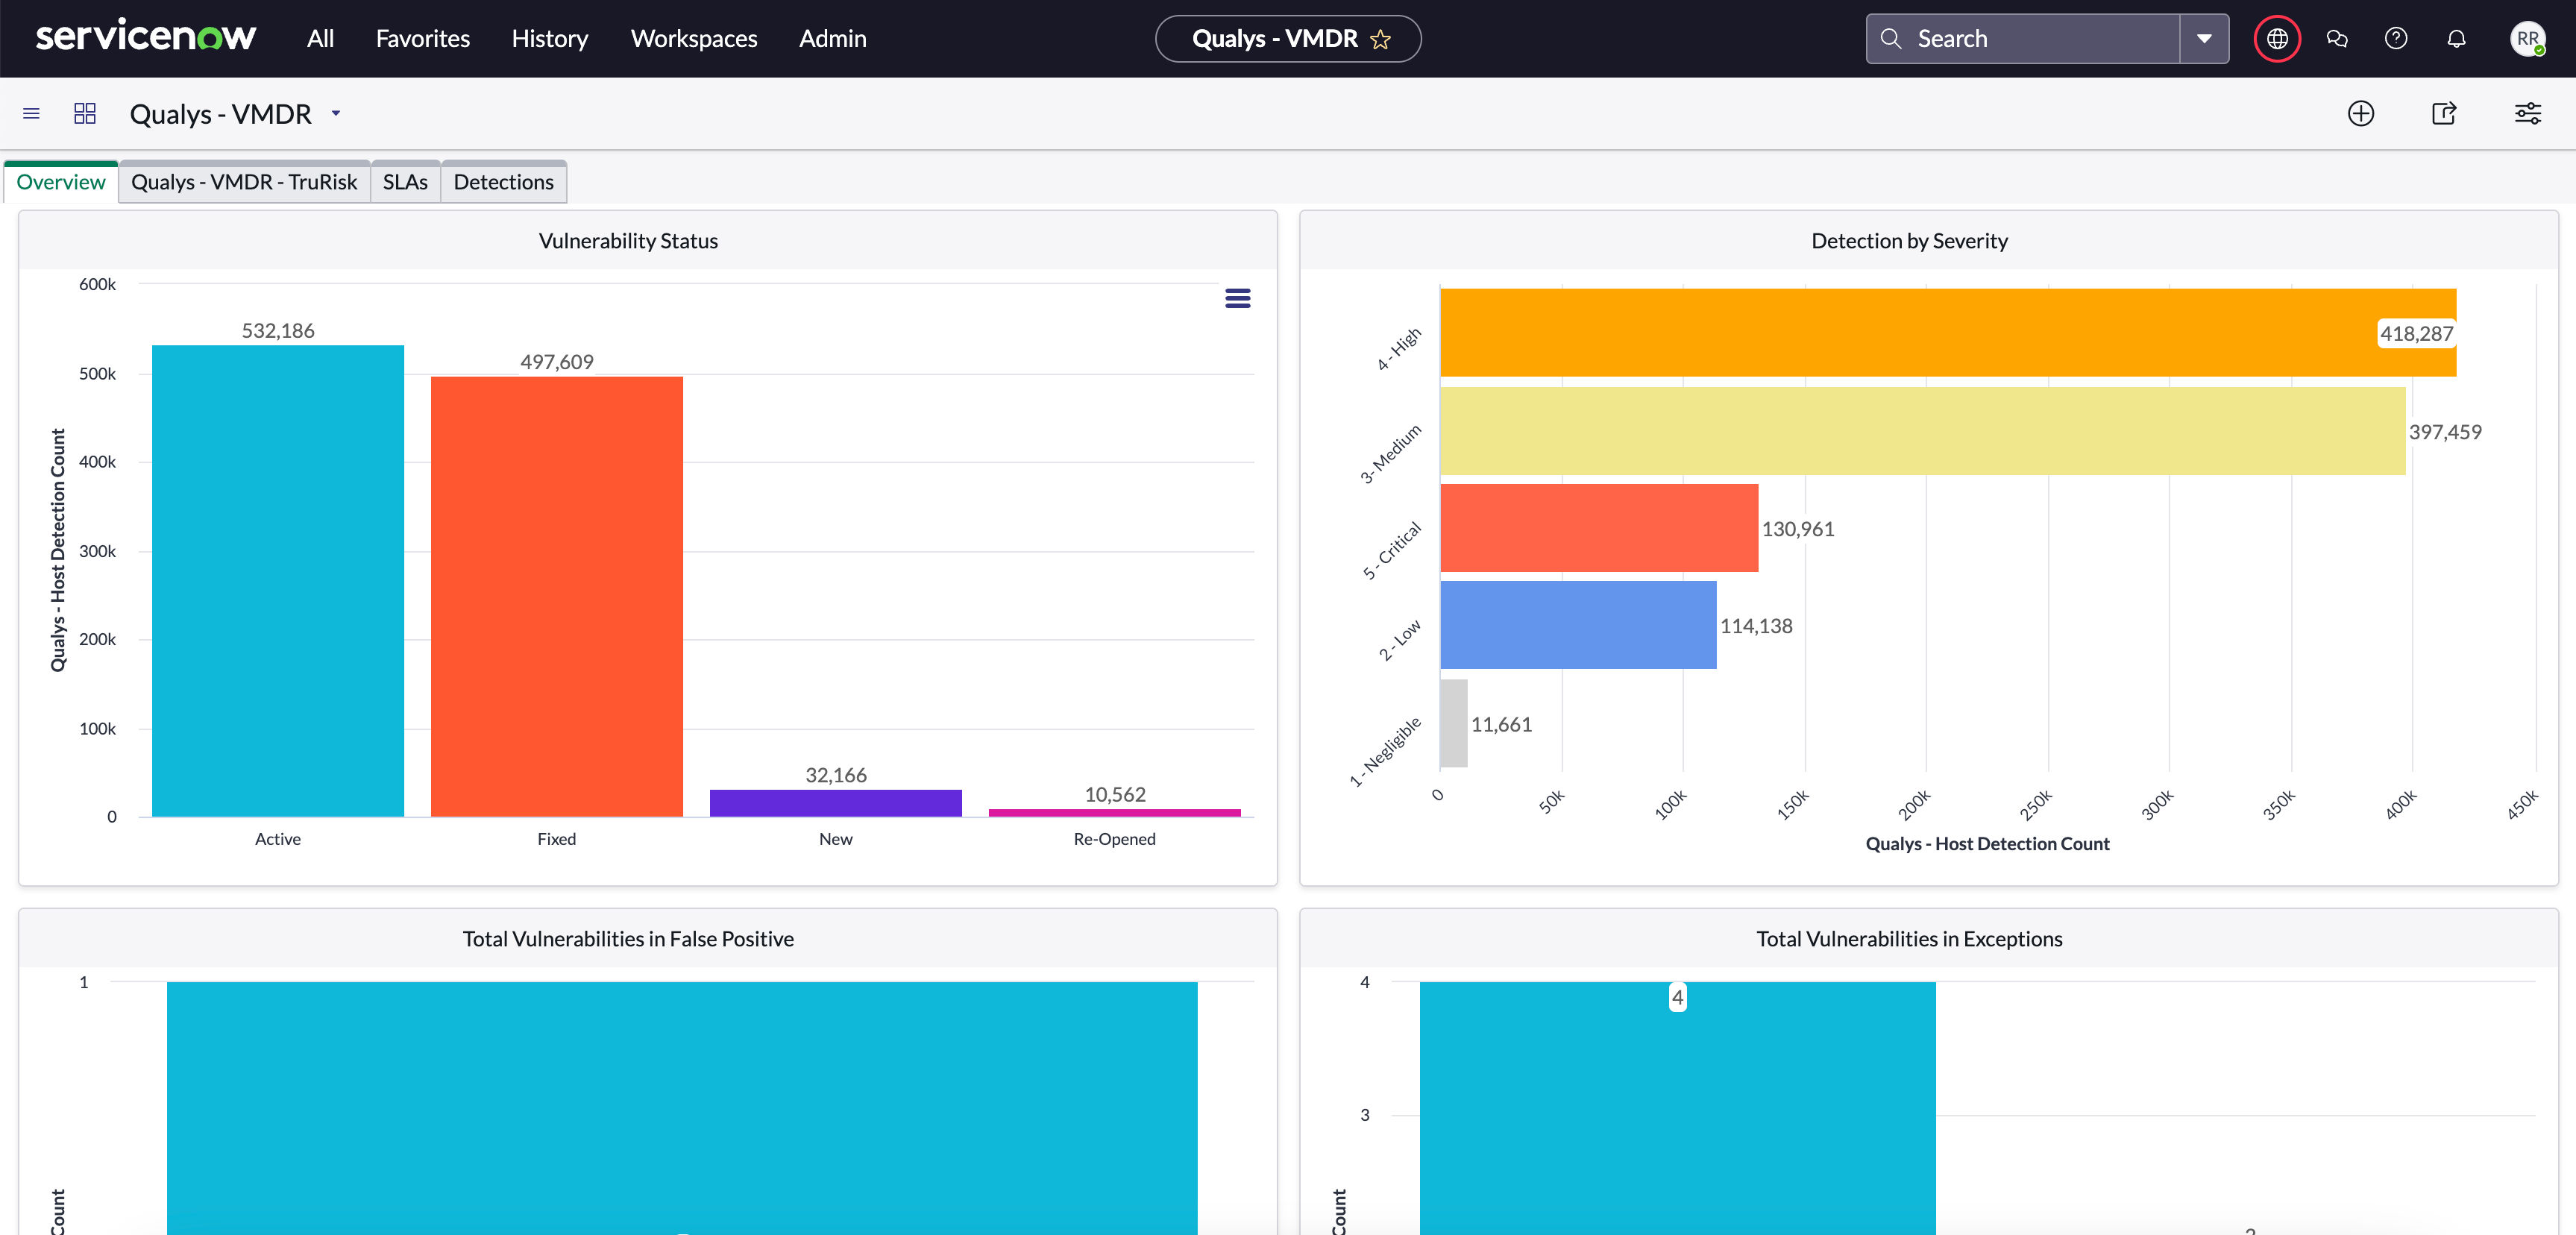Click the Re-Opened x-axis label
The image size is (2576, 1235).
click(x=1114, y=839)
